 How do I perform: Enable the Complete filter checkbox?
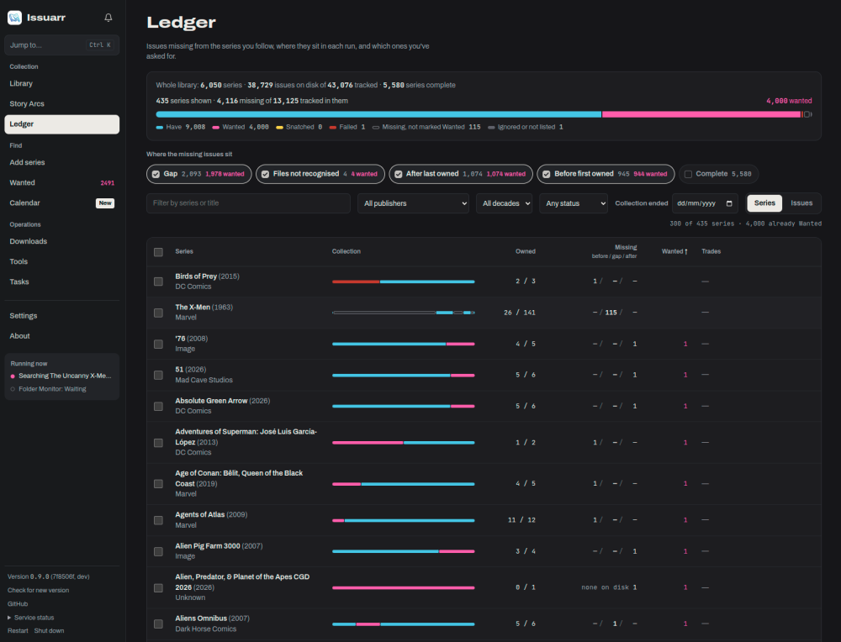(x=688, y=174)
